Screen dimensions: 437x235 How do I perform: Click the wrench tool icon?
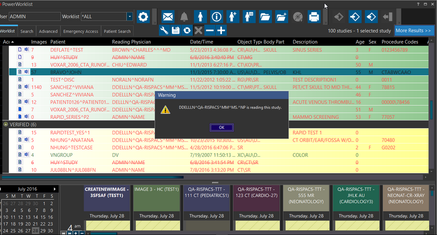(x=164, y=30)
